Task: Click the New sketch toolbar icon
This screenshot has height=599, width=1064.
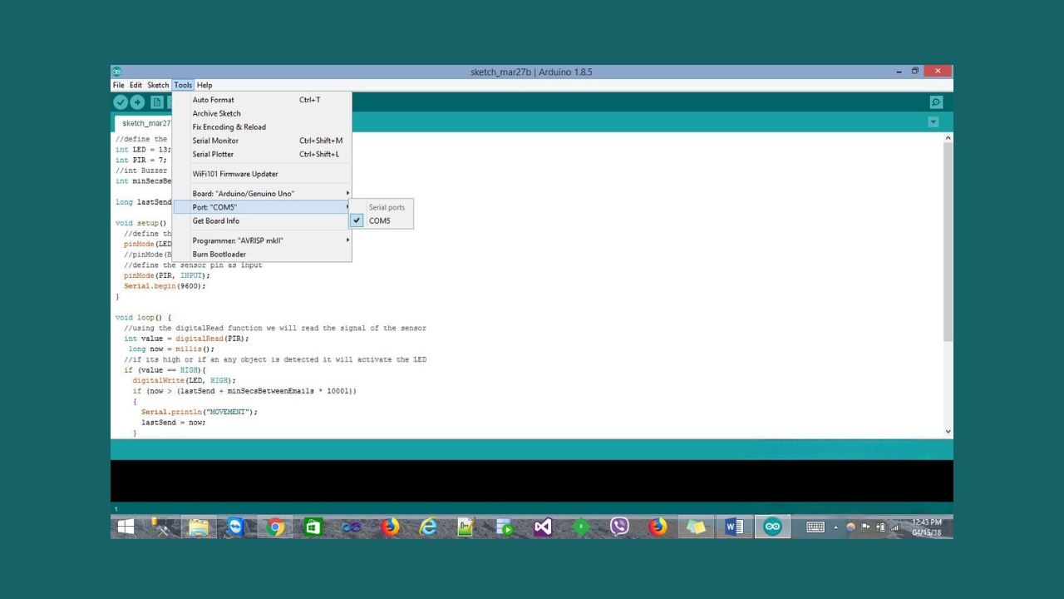Action: [156, 102]
